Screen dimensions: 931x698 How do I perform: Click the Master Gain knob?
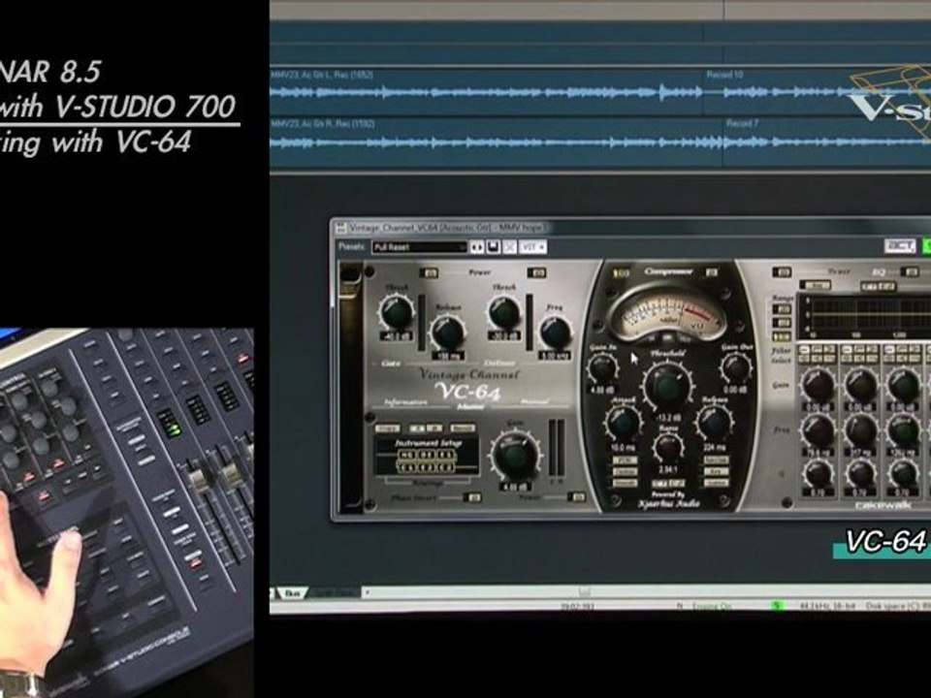[x=514, y=457]
